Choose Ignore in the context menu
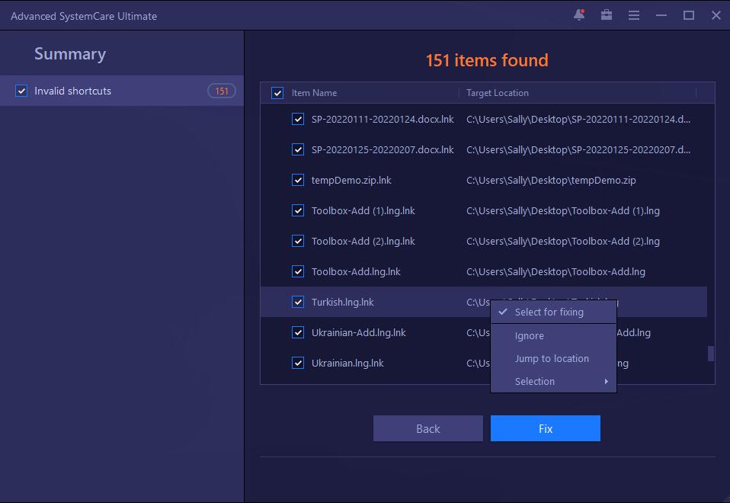Screen dimensions: 730x503 553,336
